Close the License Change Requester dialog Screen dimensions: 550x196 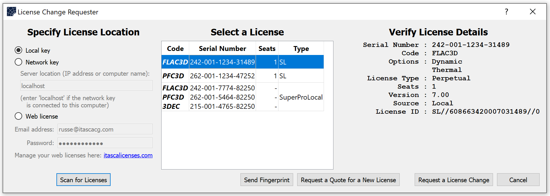[532, 12]
